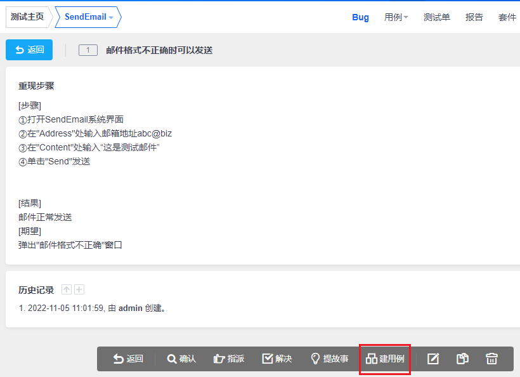520x377 pixels.
Task: Click 解决 to resolve the bug
Action: (277, 359)
